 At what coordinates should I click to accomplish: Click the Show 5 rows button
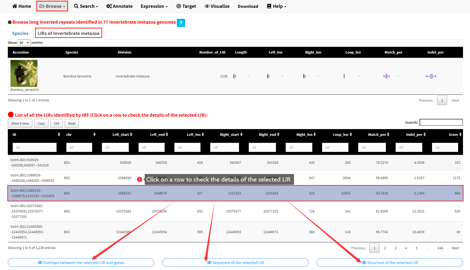(20, 123)
